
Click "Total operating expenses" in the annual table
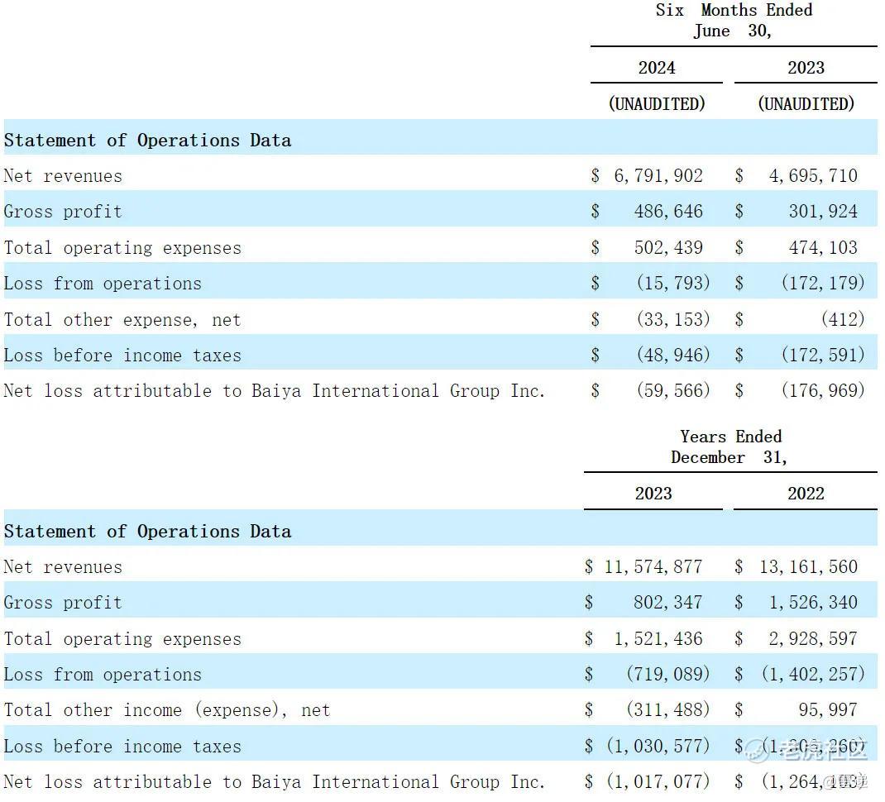[x=122, y=639]
